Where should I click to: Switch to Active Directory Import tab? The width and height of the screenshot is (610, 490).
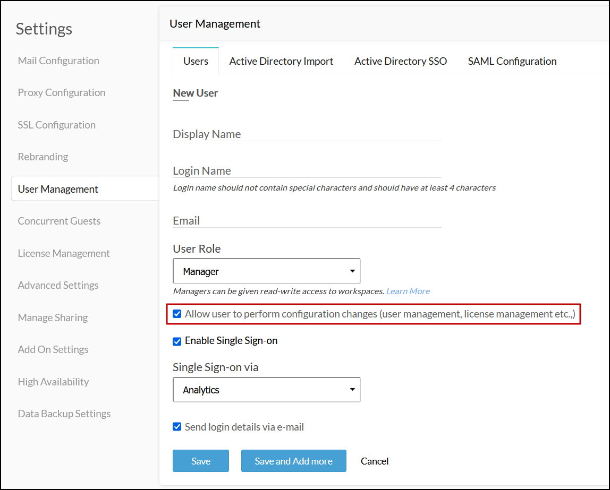pyautogui.click(x=281, y=62)
